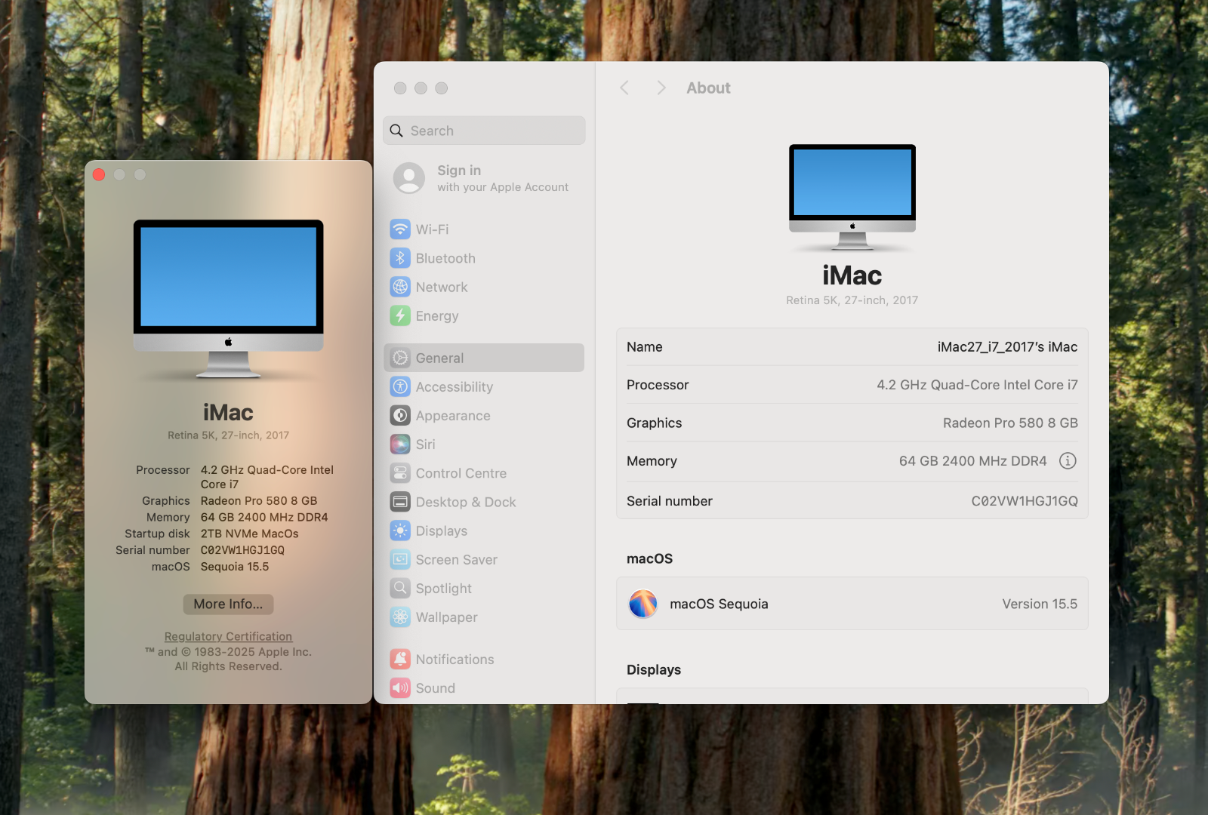This screenshot has width=1208, height=815.
Task: Click Sequoia 15.5 in About This Mac
Action: [234, 567]
